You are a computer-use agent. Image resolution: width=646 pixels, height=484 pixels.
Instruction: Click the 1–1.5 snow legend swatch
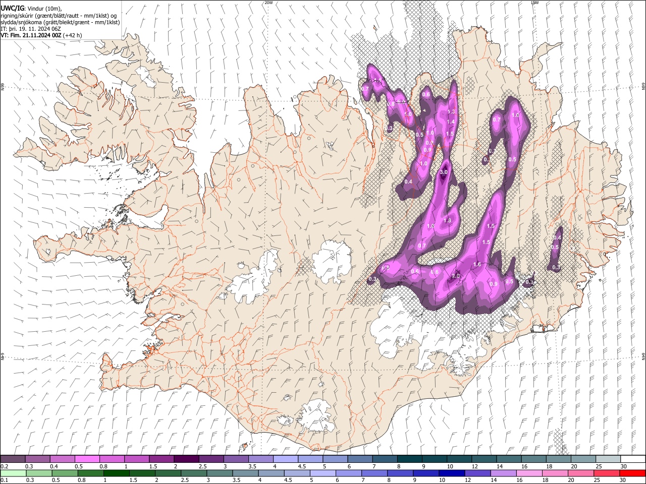coord(137,459)
